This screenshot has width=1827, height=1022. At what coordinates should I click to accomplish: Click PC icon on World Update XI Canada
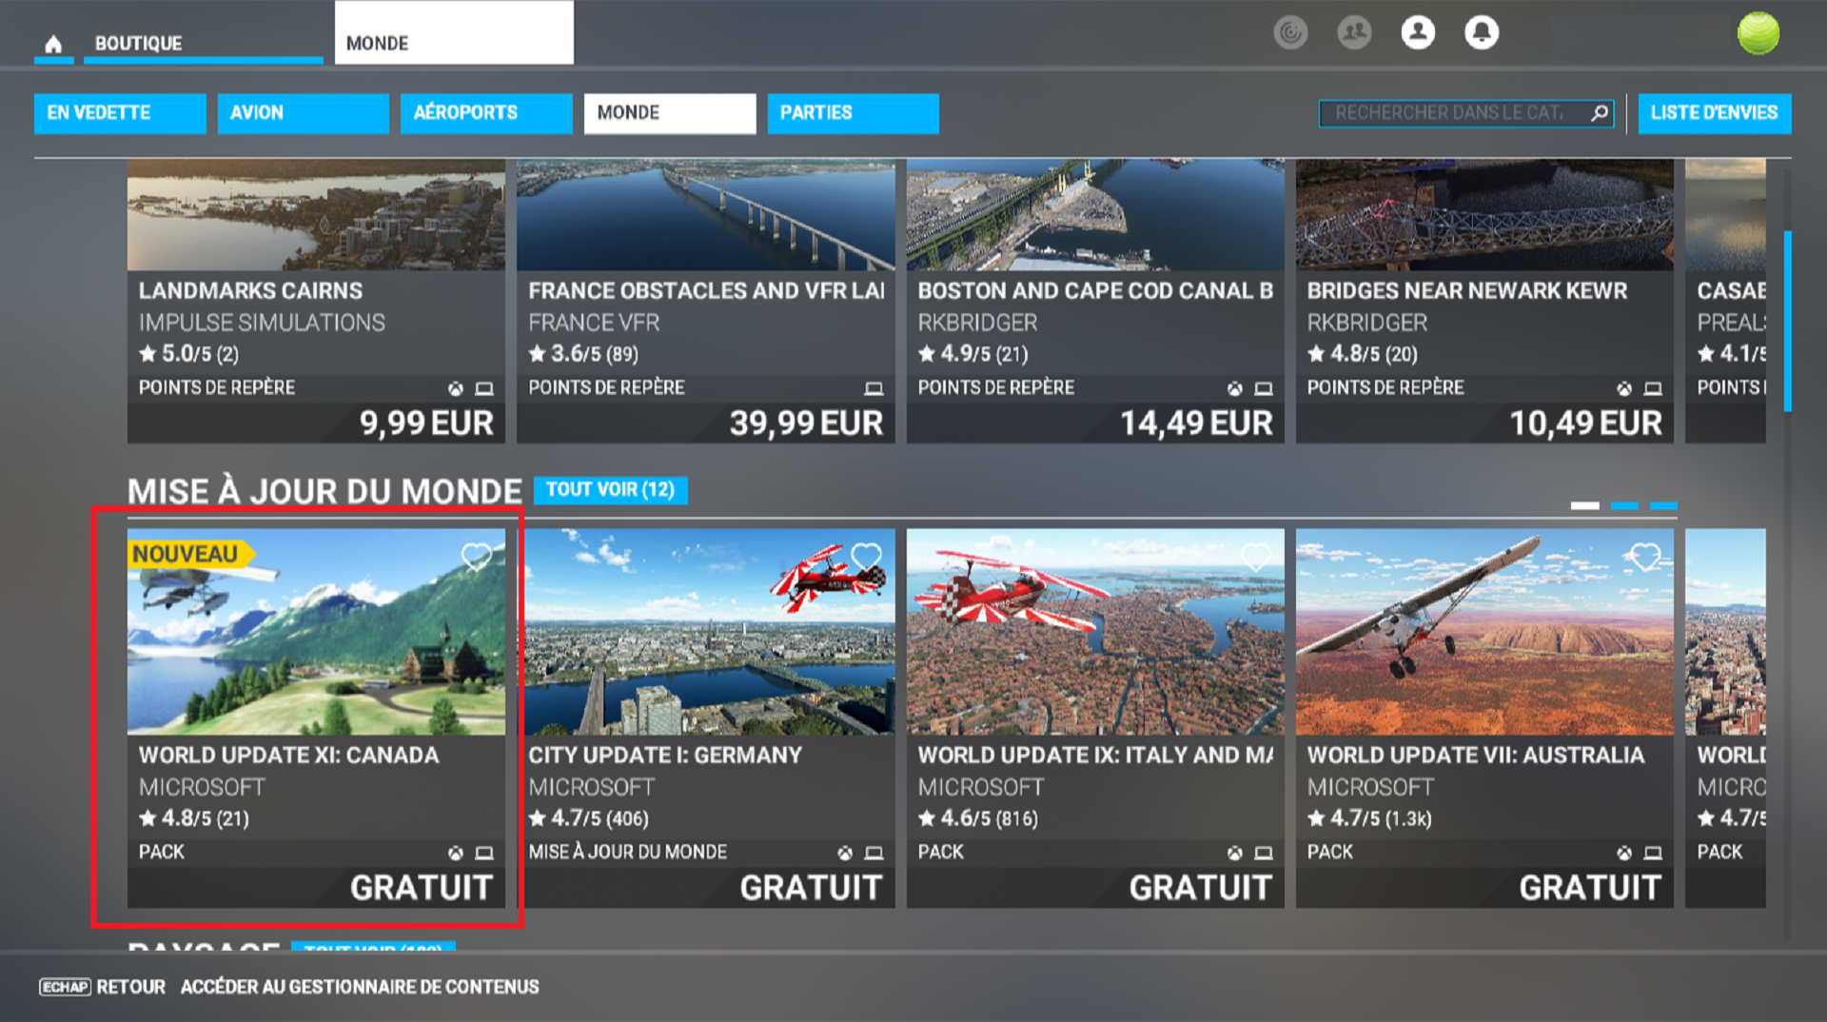pyautogui.click(x=484, y=853)
